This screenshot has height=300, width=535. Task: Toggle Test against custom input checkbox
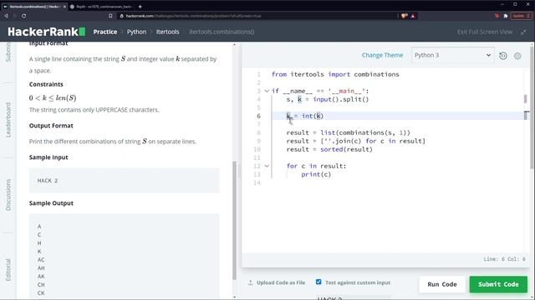(318, 282)
